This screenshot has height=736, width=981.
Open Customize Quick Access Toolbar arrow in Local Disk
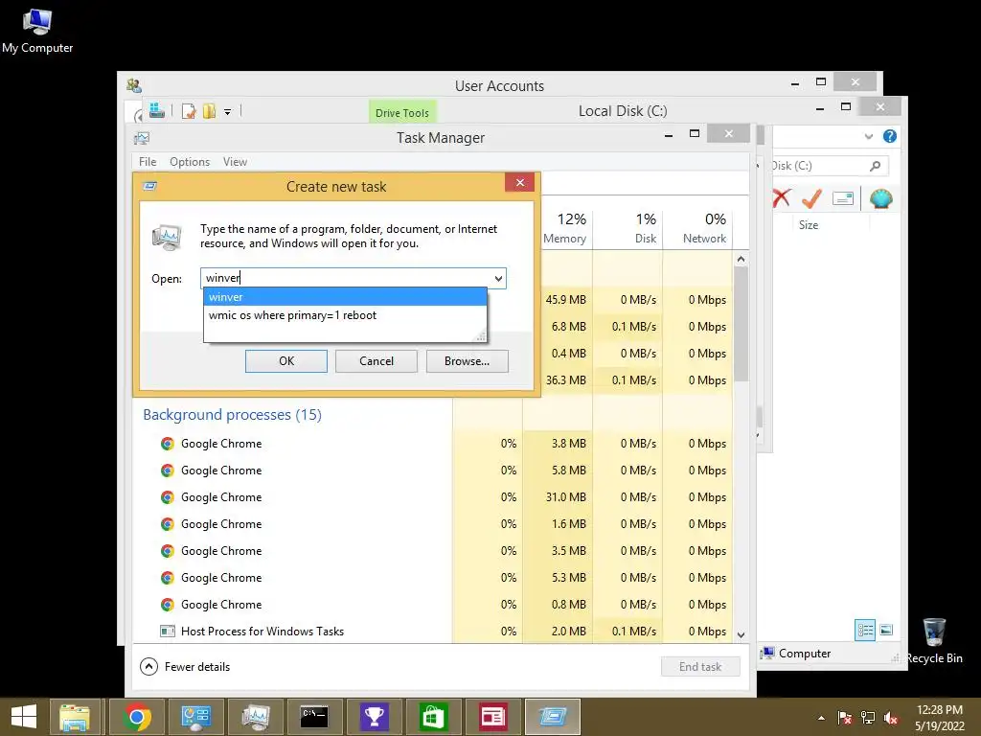[x=228, y=112]
